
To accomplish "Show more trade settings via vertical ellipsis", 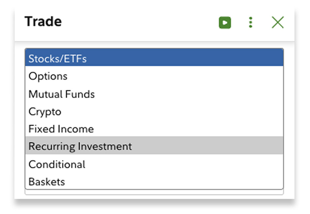I will 251,23.
